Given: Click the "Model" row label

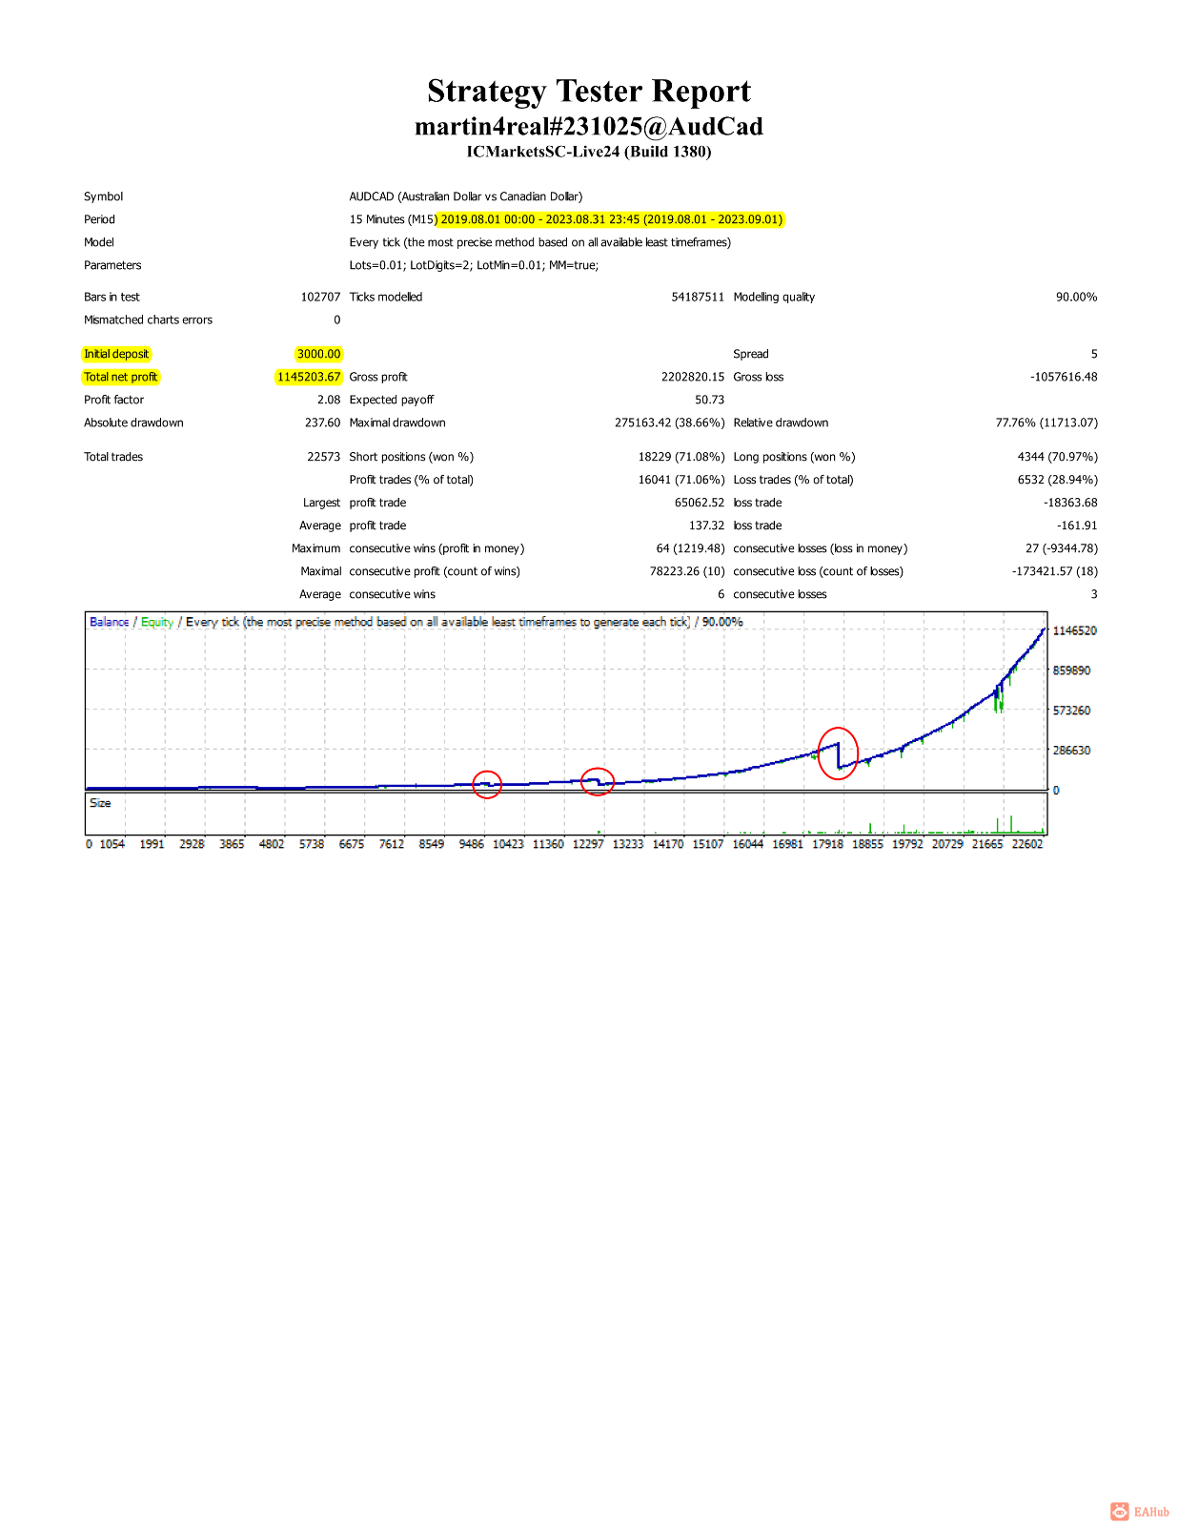Looking at the screenshot, I should (98, 242).
